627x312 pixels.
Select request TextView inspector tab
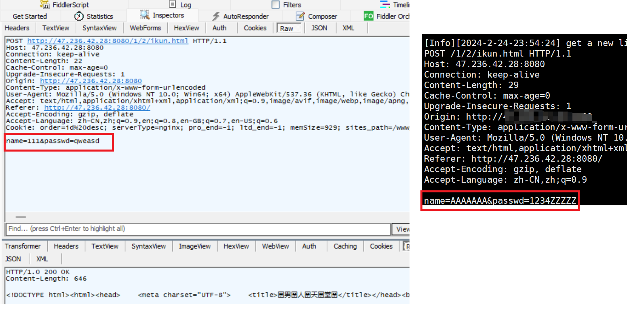point(56,28)
